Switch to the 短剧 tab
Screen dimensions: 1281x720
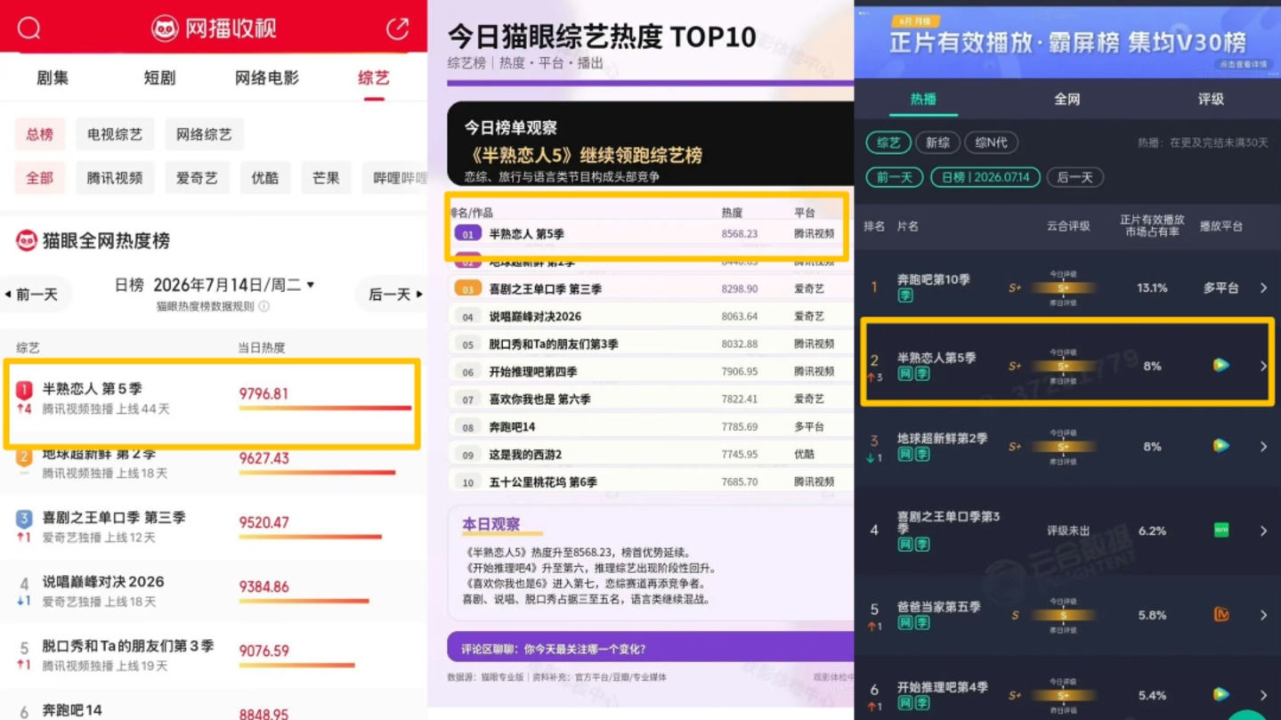tap(159, 78)
